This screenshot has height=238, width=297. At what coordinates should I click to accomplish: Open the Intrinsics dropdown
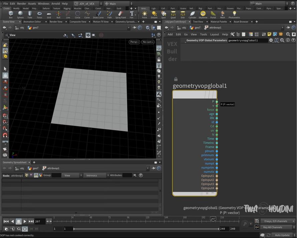point(96,175)
